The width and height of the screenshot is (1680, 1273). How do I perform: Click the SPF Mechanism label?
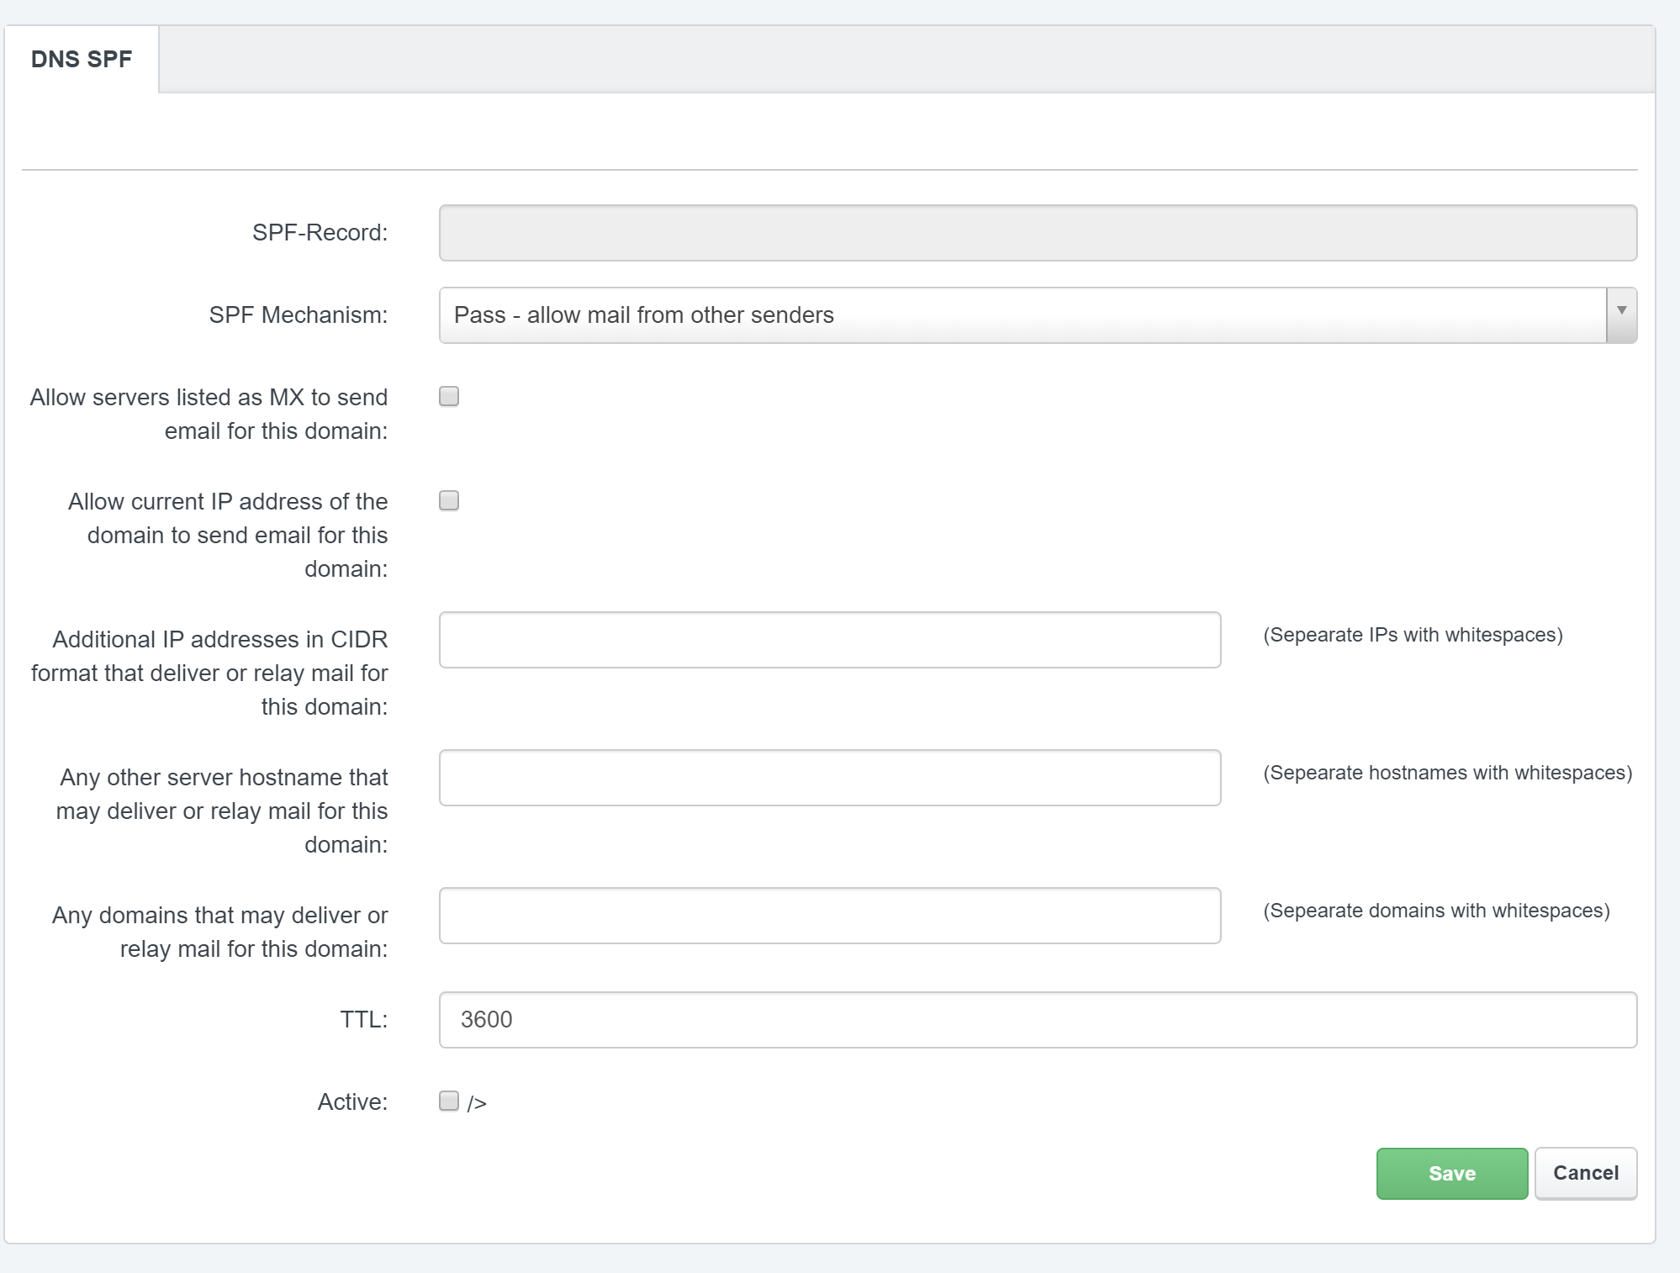[x=298, y=314]
